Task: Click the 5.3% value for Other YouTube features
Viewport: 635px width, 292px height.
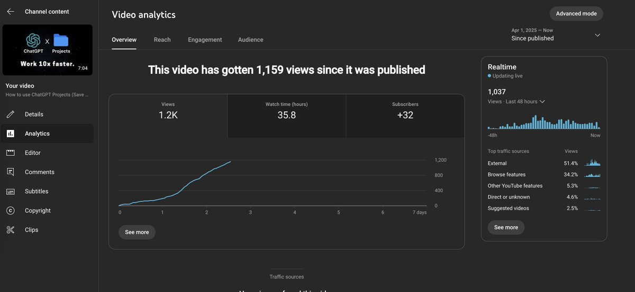Action: [x=573, y=186]
